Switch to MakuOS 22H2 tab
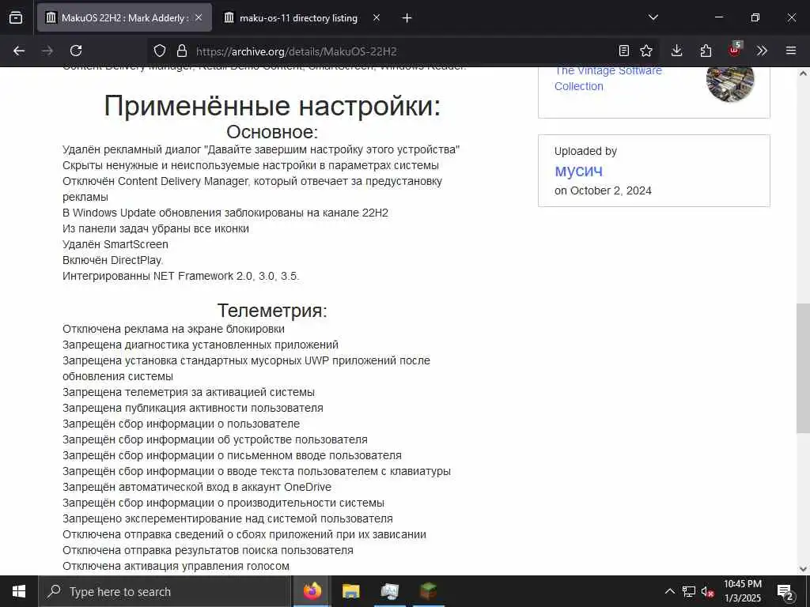810x607 pixels. 124,17
